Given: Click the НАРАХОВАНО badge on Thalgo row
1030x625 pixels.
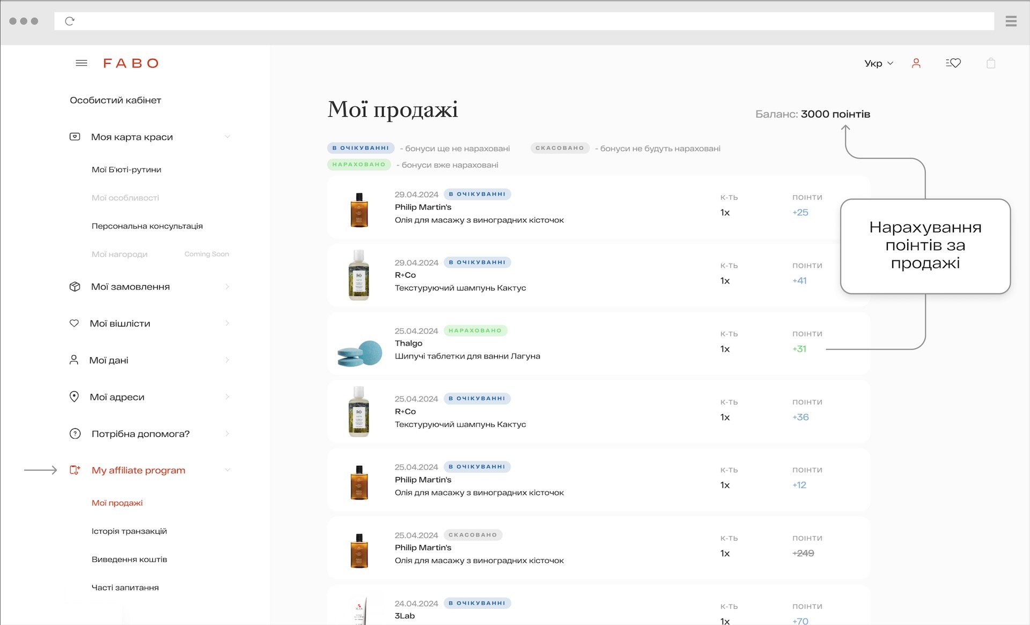Looking at the screenshot, I should tap(475, 331).
